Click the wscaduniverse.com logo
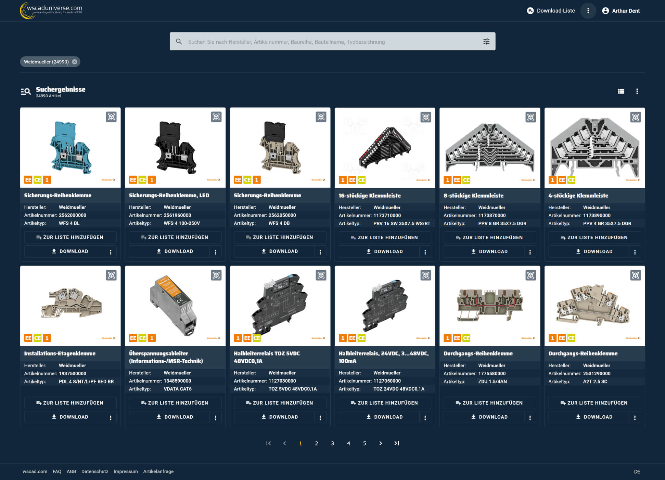 coord(51,10)
